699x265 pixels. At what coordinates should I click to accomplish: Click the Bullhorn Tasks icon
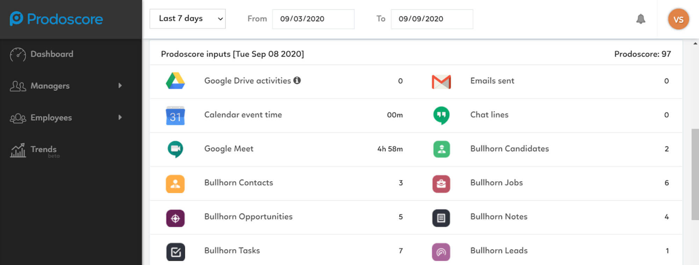175,252
